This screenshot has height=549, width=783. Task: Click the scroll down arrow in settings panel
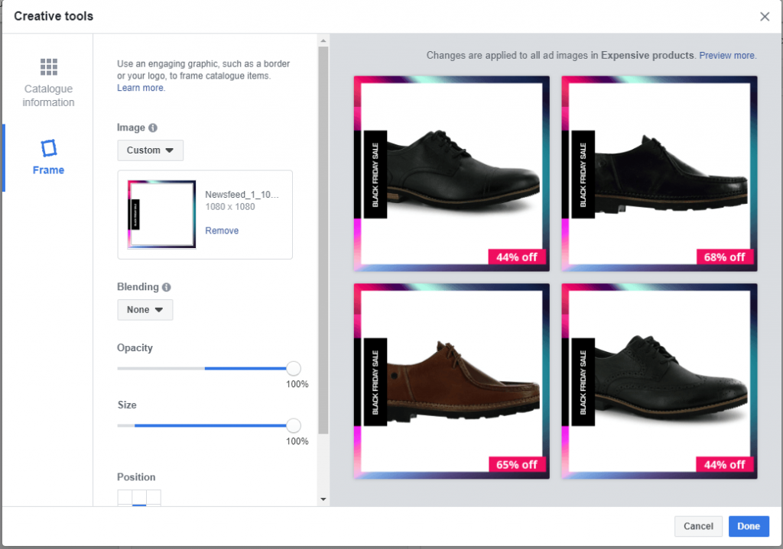(x=323, y=499)
